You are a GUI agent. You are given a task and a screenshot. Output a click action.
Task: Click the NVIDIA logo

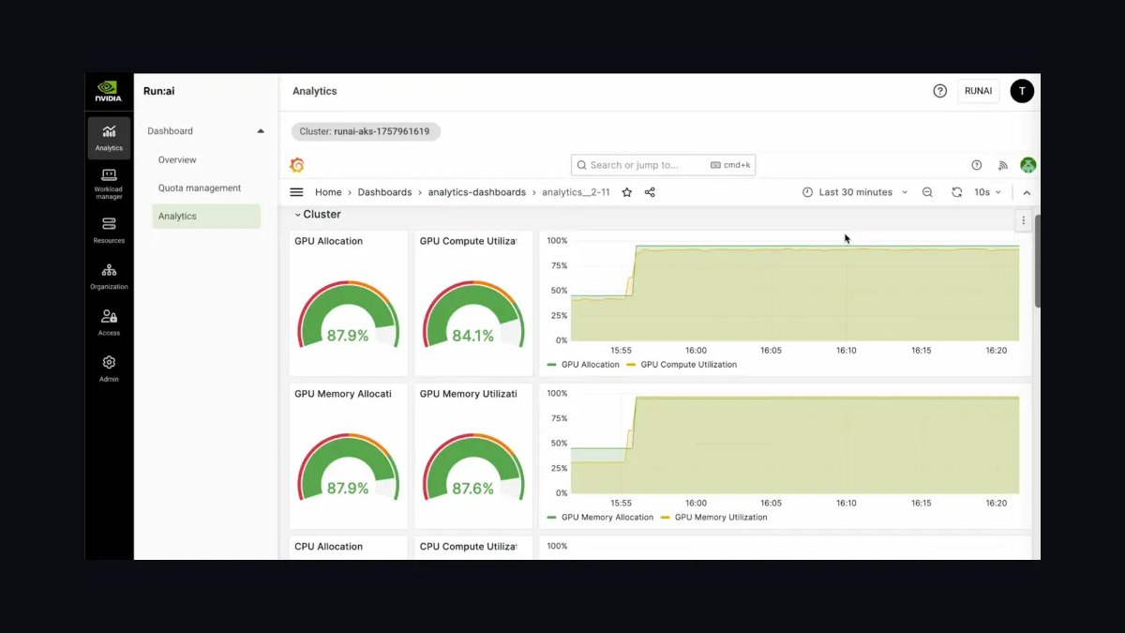tap(109, 91)
